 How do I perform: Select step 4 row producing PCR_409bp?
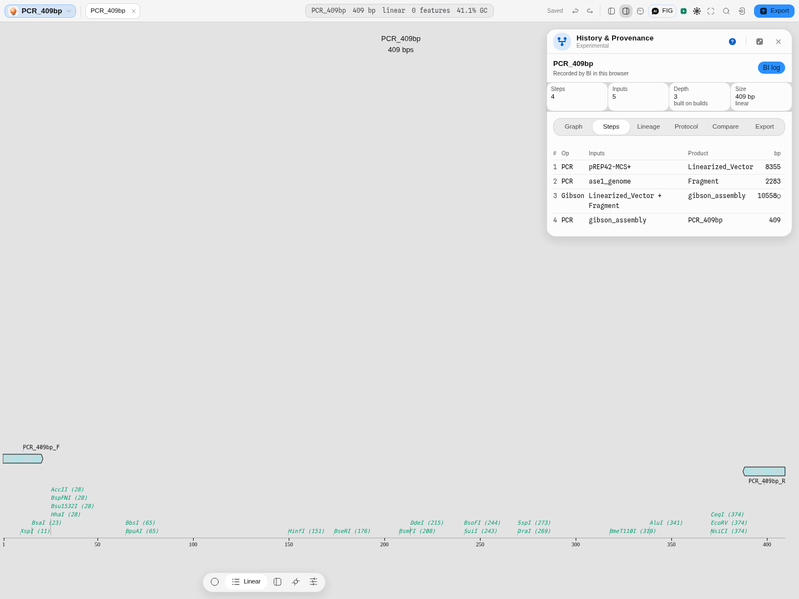click(x=669, y=220)
